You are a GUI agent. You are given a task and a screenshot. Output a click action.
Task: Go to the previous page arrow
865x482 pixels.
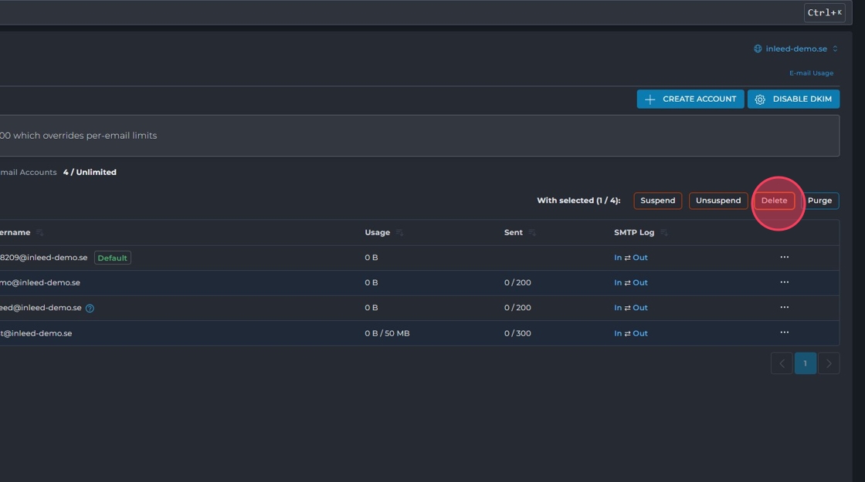[x=782, y=363]
